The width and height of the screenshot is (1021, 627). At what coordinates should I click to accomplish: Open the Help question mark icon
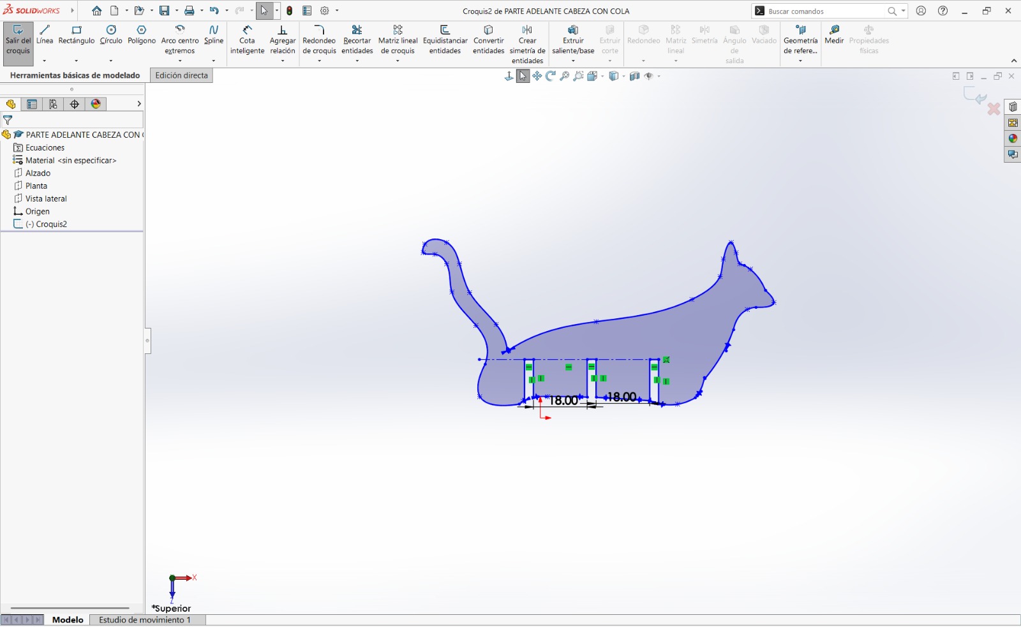(x=943, y=11)
